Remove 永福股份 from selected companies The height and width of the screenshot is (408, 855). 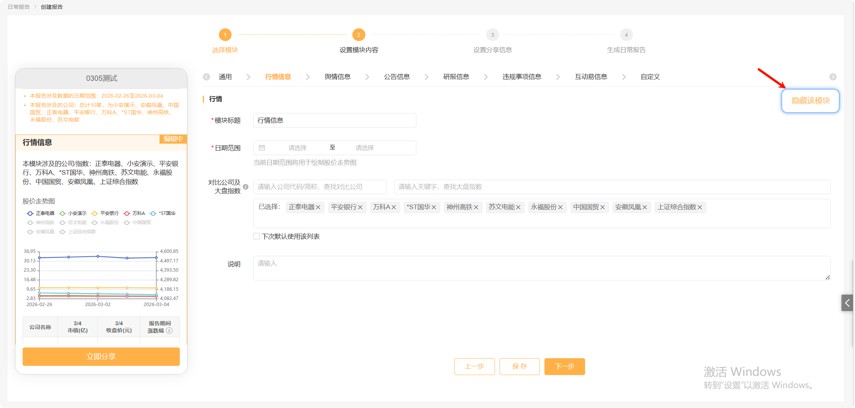click(561, 207)
